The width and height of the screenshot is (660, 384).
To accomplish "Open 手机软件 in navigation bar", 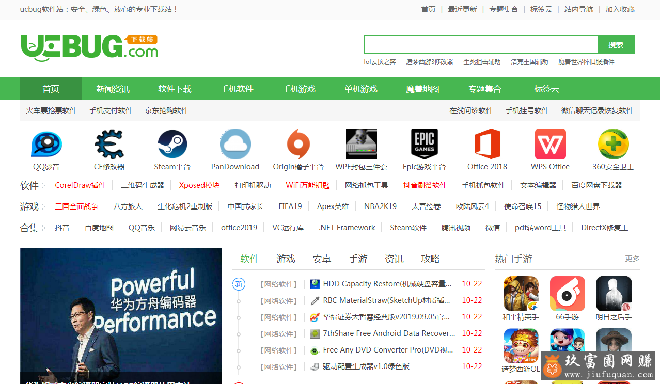I will click(x=237, y=89).
